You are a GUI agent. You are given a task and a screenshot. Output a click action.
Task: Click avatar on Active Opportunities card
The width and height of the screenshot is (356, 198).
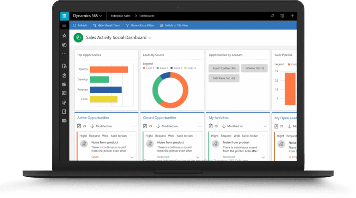pos(84,144)
